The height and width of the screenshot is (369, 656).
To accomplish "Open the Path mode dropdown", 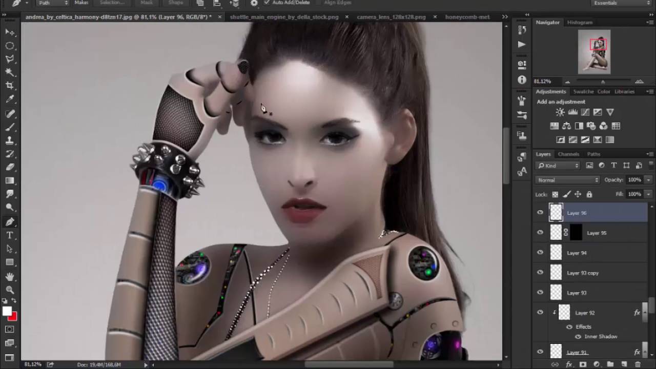I will (53, 3).
